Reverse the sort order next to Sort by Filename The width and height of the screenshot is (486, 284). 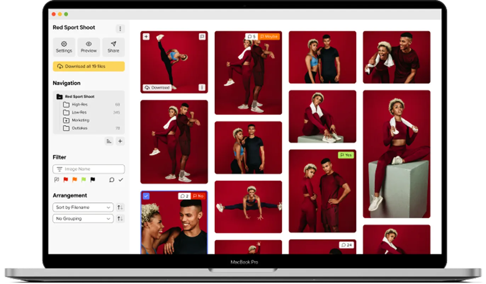tap(120, 207)
